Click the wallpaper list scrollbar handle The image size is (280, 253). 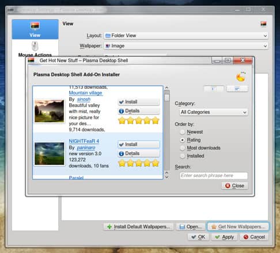pos(167,97)
